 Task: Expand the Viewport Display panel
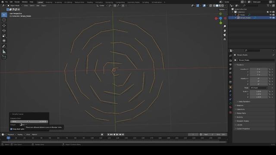tap(242, 121)
